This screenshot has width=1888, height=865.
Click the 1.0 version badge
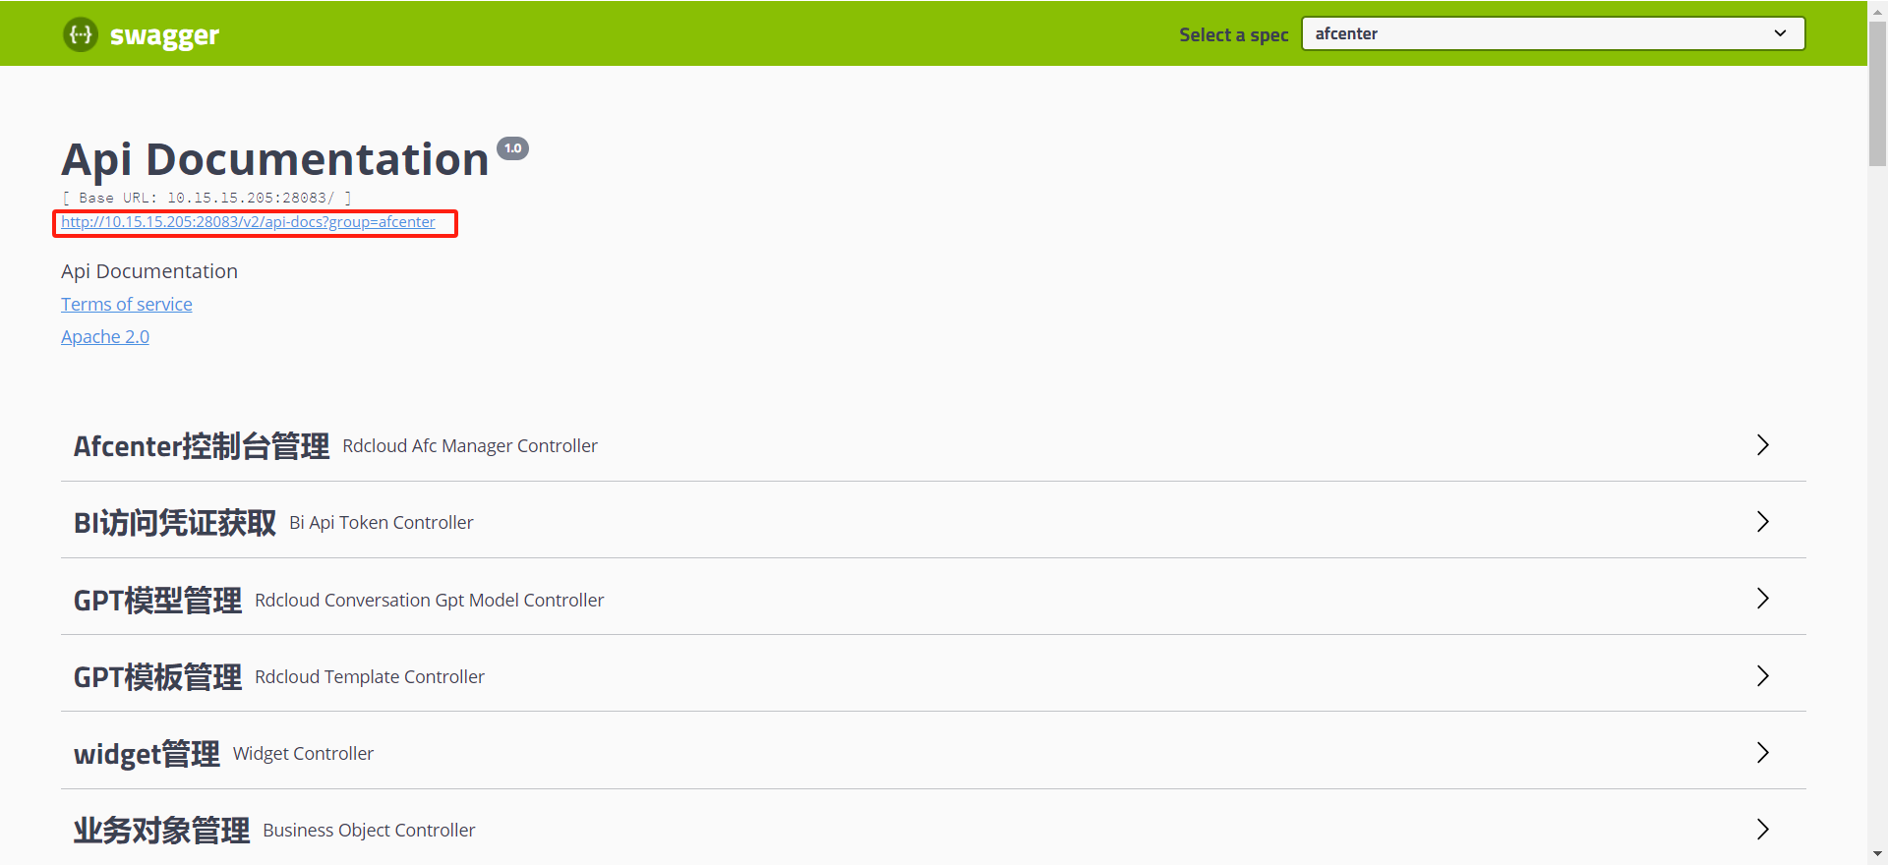click(x=512, y=148)
